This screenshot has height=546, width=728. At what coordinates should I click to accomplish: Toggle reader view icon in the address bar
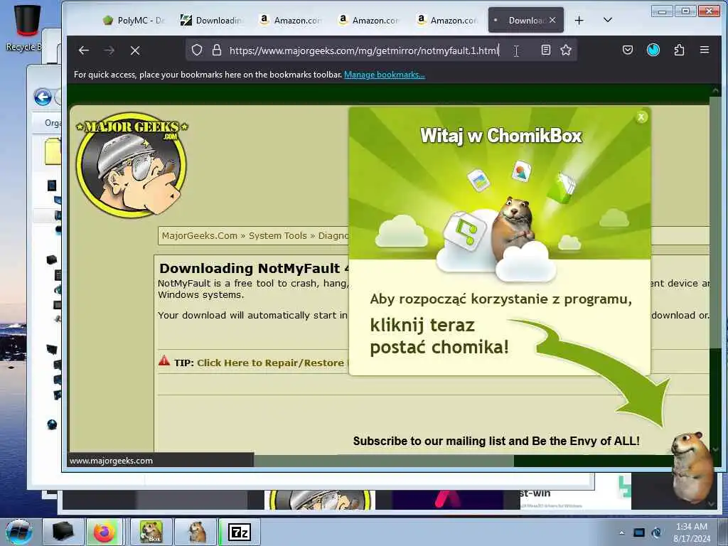(x=546, y=50)
